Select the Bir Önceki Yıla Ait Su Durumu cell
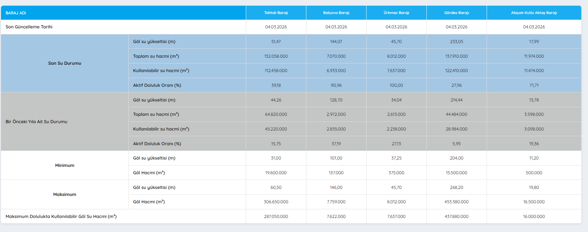This screenshot has width=588, height=232. coord(36,122)
